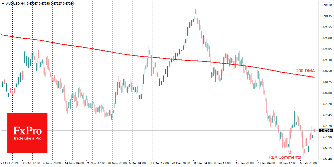Image resolution: width=334 pixels, height=167 pixels.
Task: Click the 0.67645 price axis label
Action: [x=326, y=115]
